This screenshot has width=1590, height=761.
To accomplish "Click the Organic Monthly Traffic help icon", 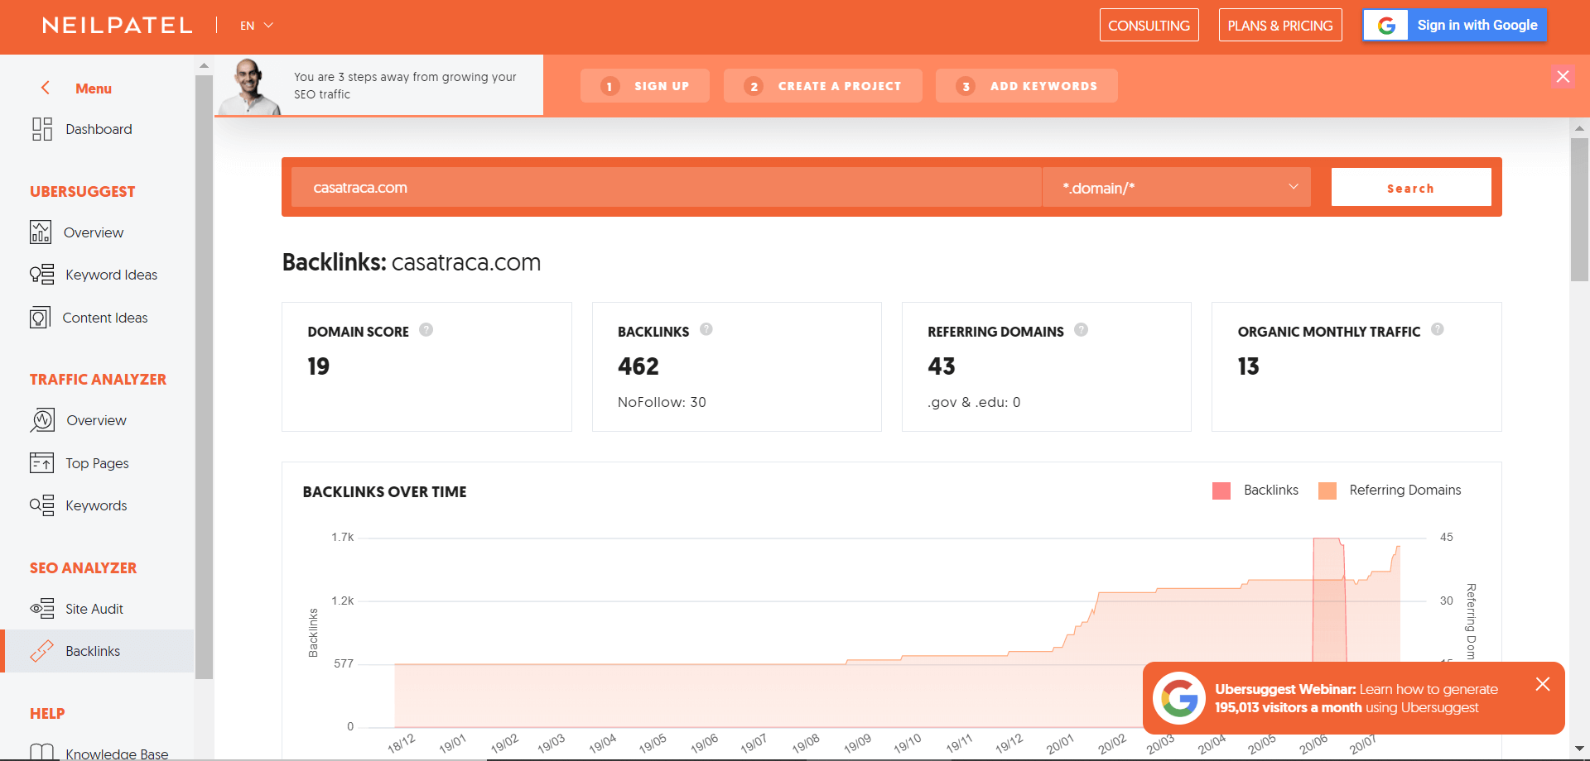I will click(x=1438, y=329).
